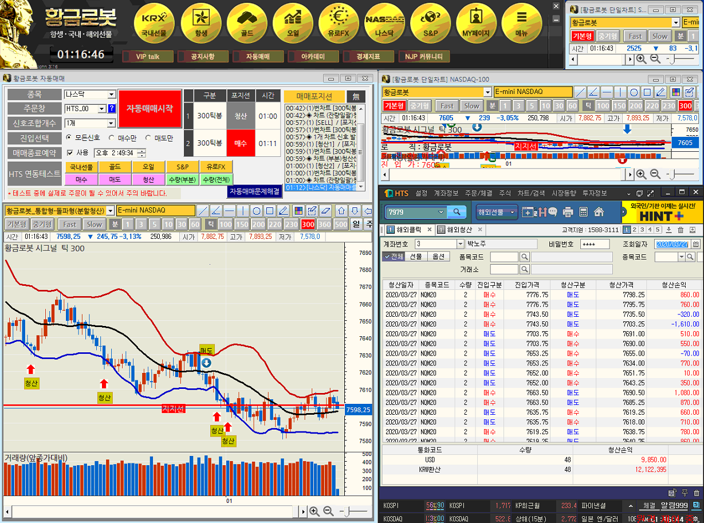The width and height of the screenshot is (704, 523).
Task: Open the 해외선물 dropdown in HTS toolbar
Action: pos(496,212)
